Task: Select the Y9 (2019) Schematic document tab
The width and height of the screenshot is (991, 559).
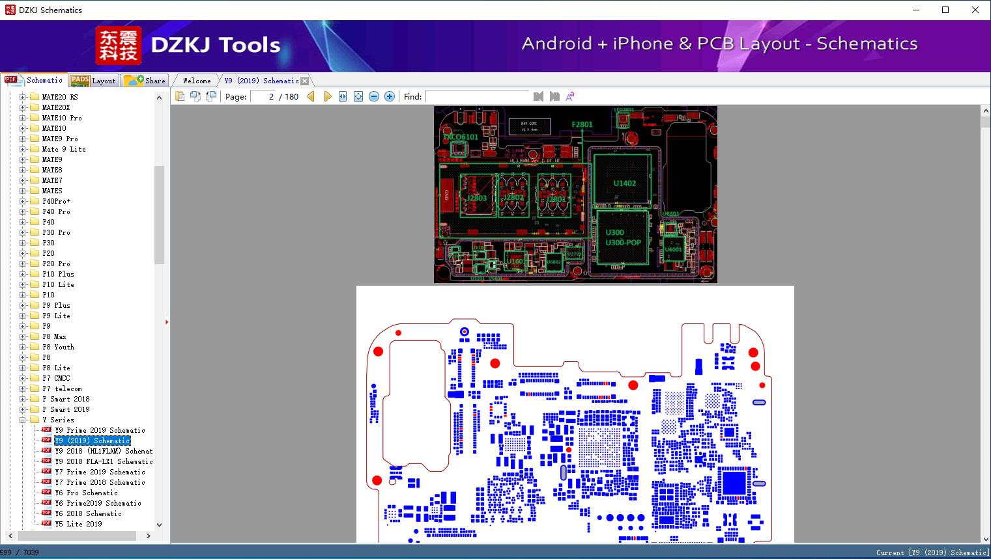Action: 262,81
